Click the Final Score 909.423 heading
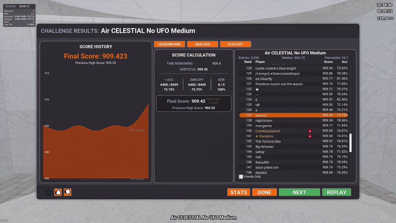The width and height of the screenshot is (396, 223). (96, 56)
